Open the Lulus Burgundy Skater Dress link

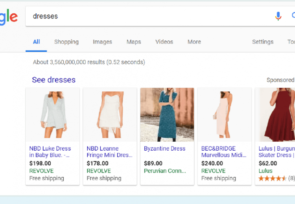coord(277,152)
